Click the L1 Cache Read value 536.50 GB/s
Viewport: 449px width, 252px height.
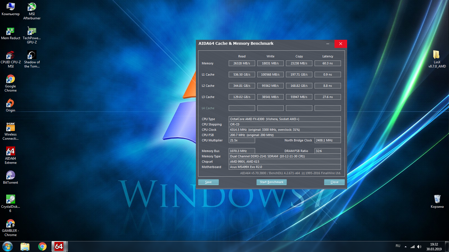pos(242,74)
